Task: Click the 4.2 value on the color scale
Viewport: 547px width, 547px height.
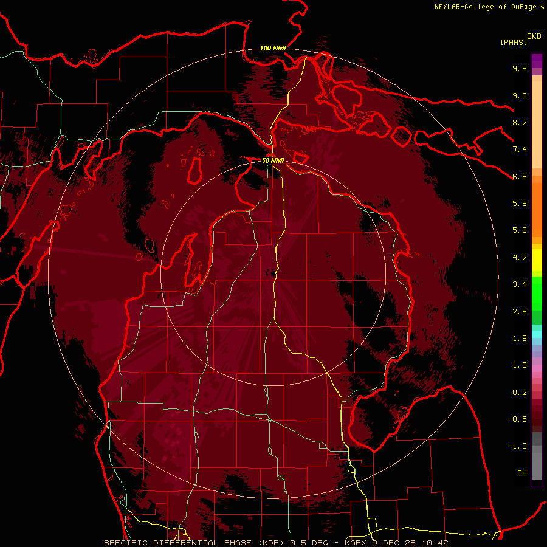Action: (x=520, y=258)
